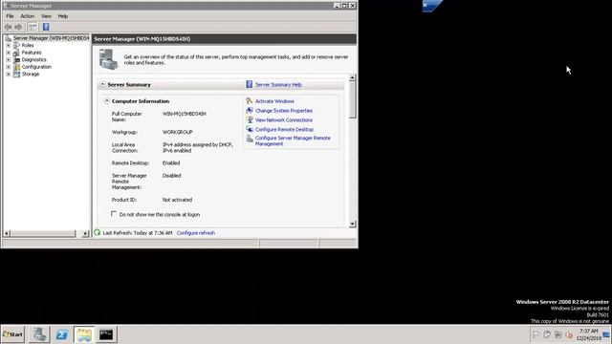Click the Remote Management 'Disabled' value
The image size is (612, 344).
[171, 176]
